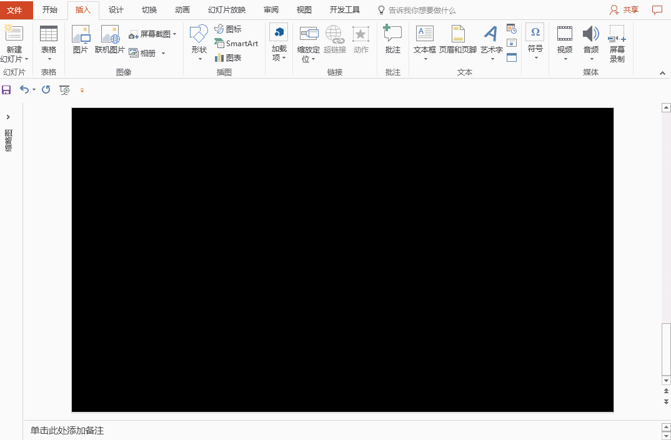
Task: Insert a picture with 图片 icon
Action: point(81,34)
